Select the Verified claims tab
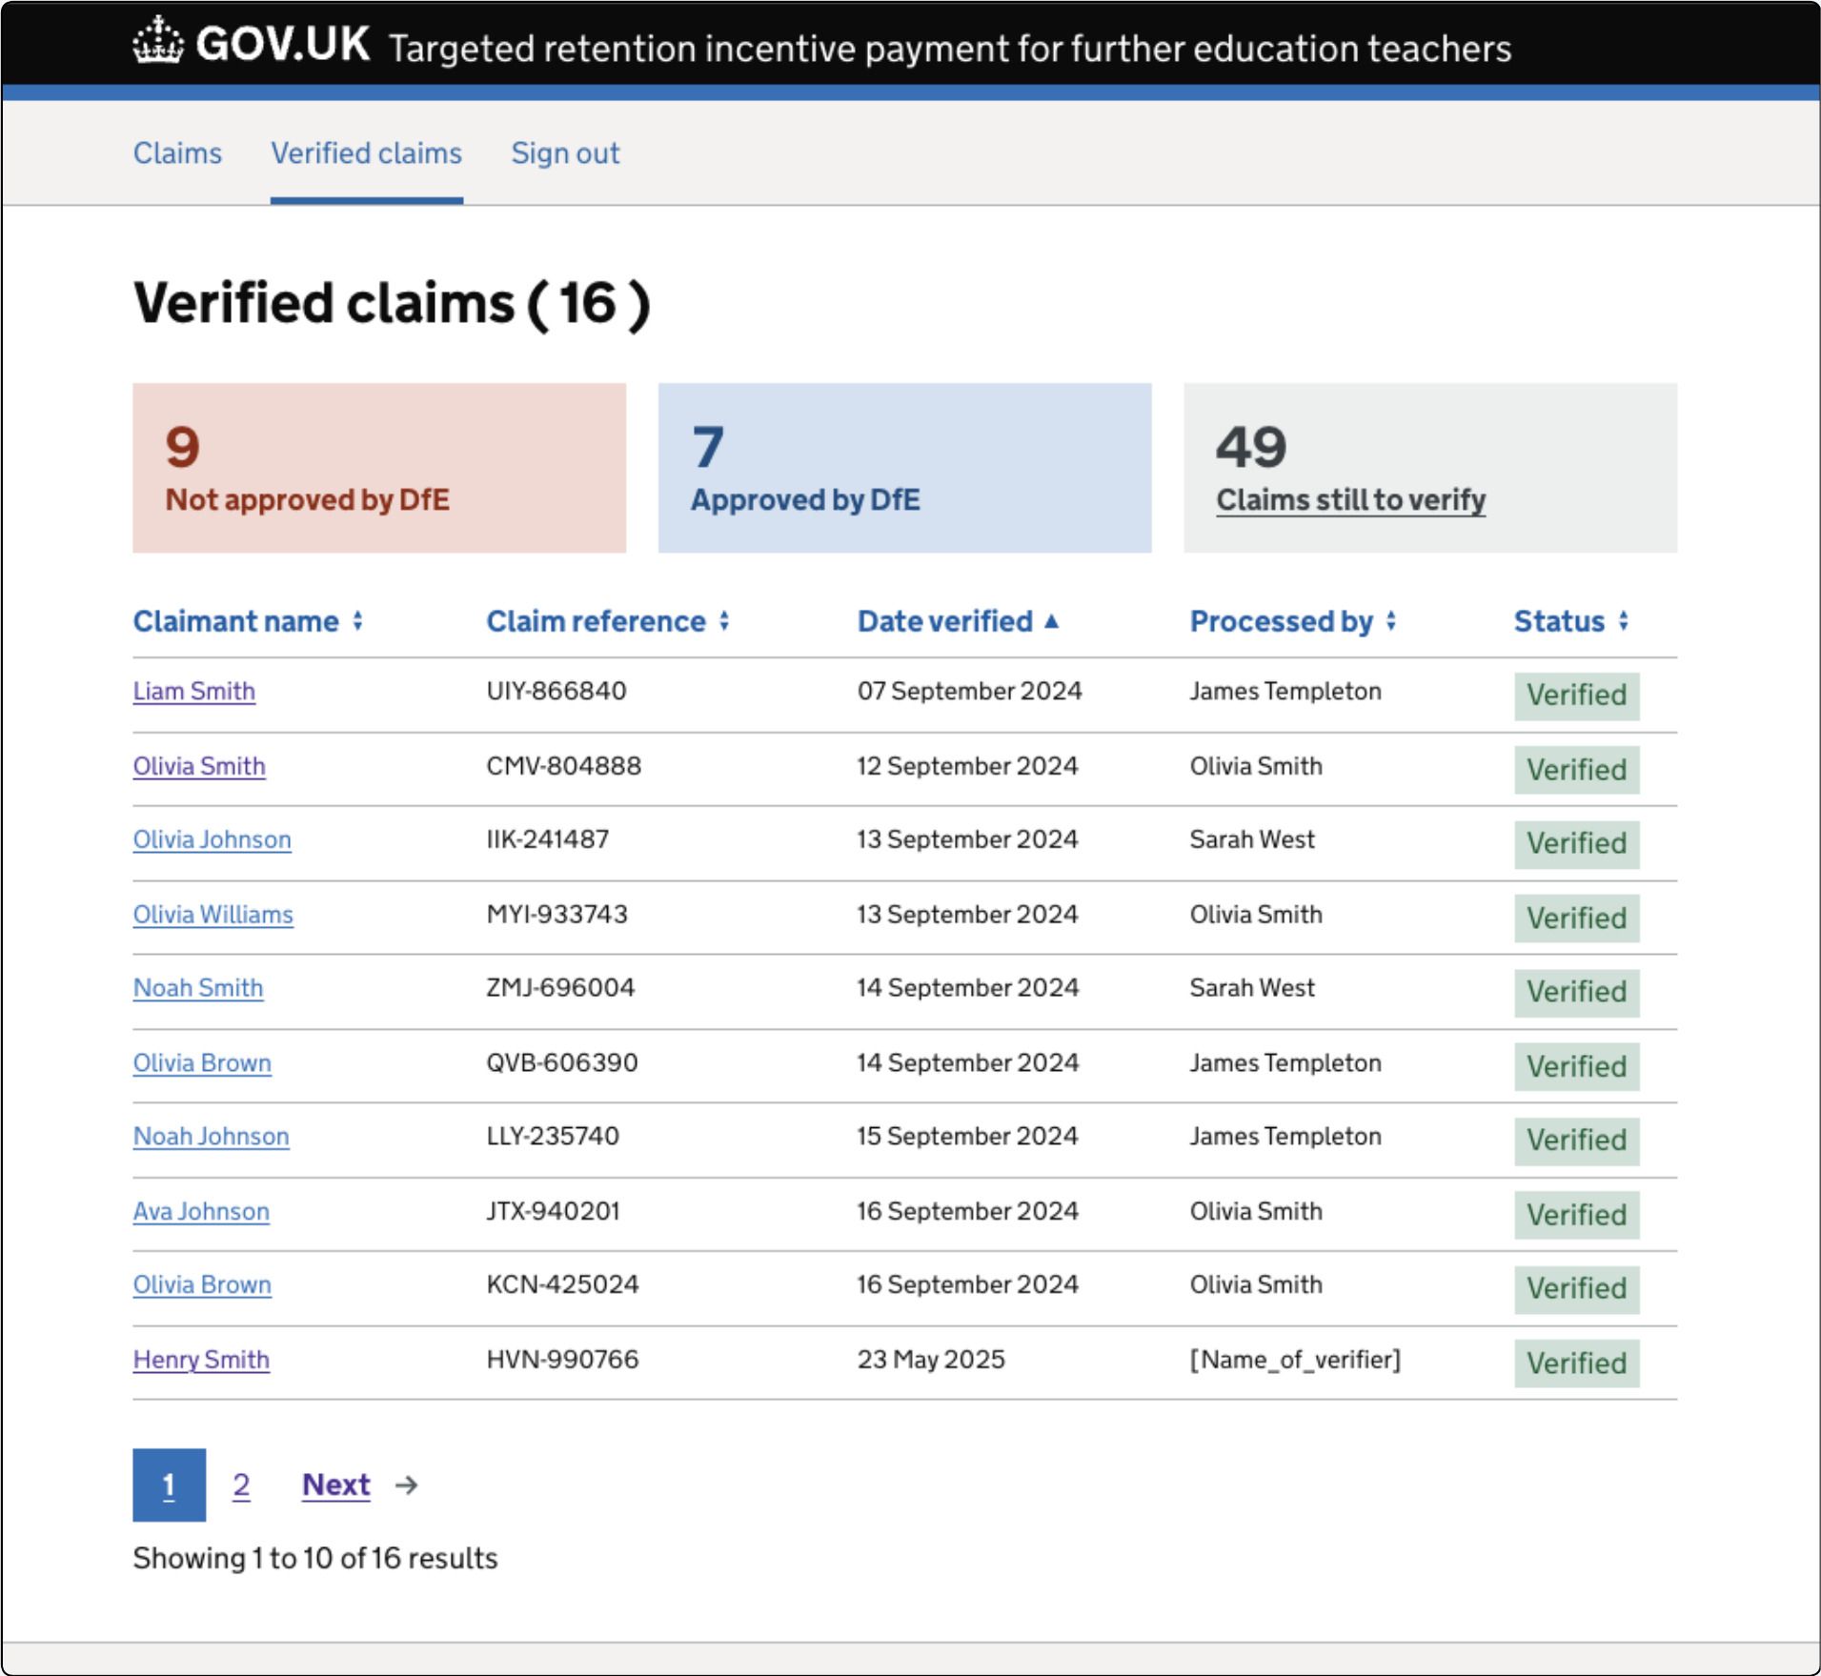 366,152
